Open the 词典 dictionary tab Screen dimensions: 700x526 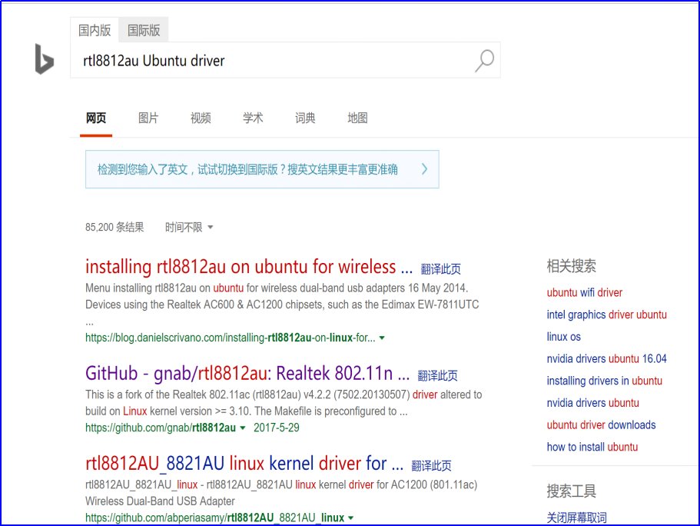(304, 118)
